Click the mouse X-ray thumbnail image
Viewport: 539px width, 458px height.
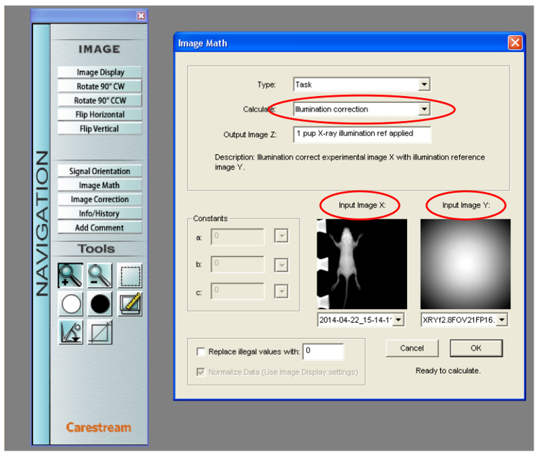[362, 264]
